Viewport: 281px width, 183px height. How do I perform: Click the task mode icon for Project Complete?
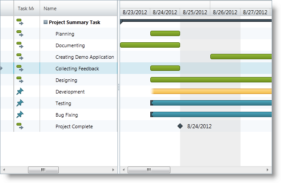20,126
